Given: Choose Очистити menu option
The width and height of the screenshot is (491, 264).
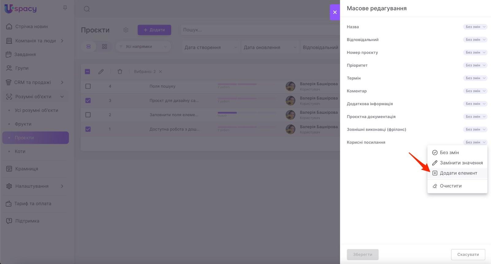Looking at the screenshot, I should click(x=457, y=186).
